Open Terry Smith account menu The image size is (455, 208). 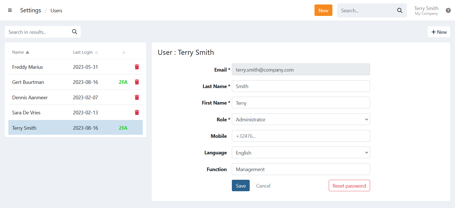point(426,11)
